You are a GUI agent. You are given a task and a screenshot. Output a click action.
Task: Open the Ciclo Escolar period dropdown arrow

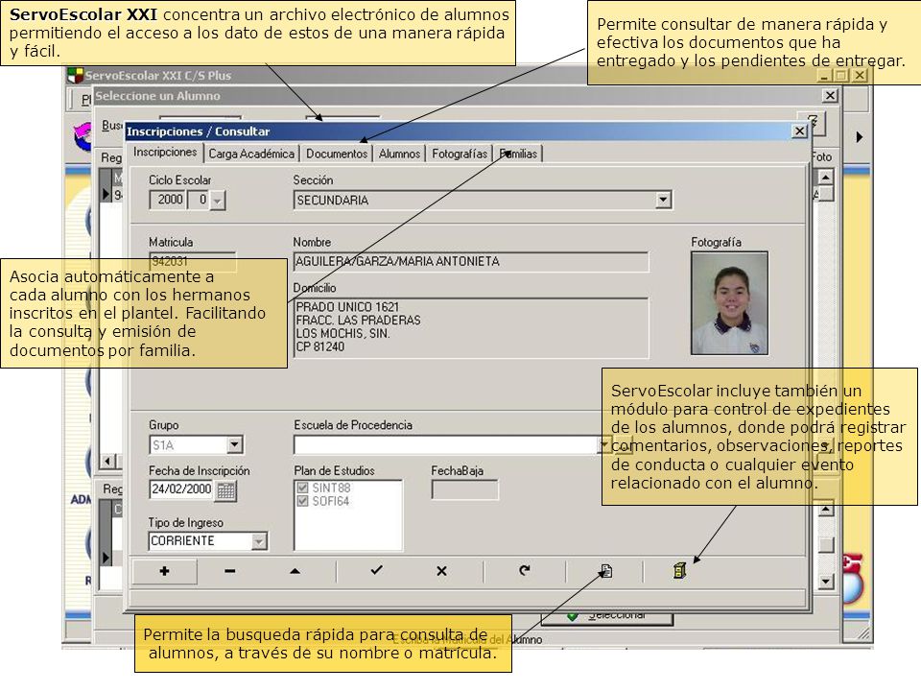(x=218, y=201)
